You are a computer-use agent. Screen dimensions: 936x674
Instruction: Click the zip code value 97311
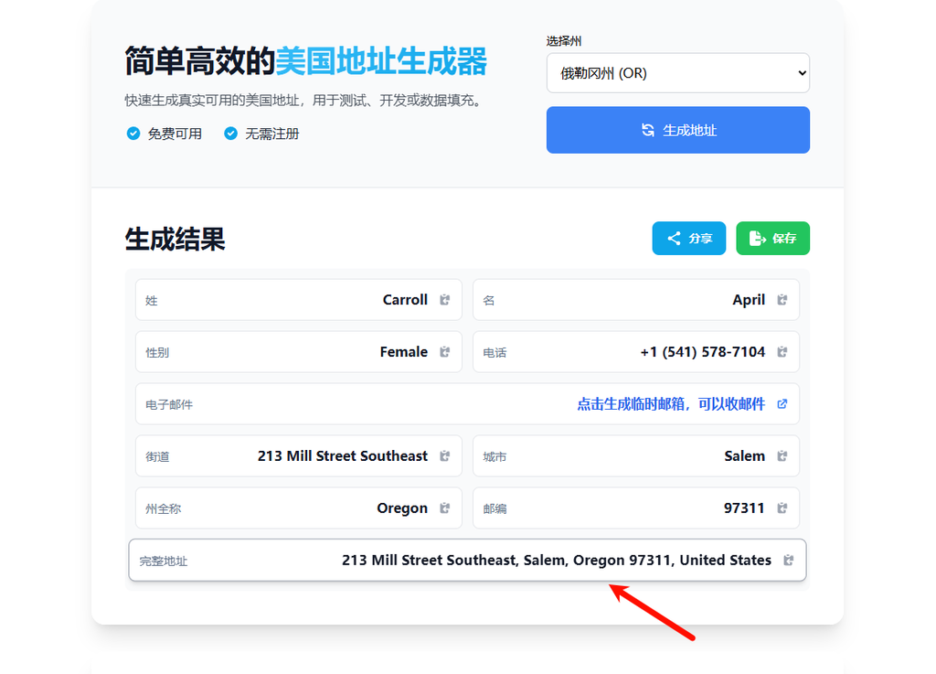pyautogui.click(x=744, y=508)
